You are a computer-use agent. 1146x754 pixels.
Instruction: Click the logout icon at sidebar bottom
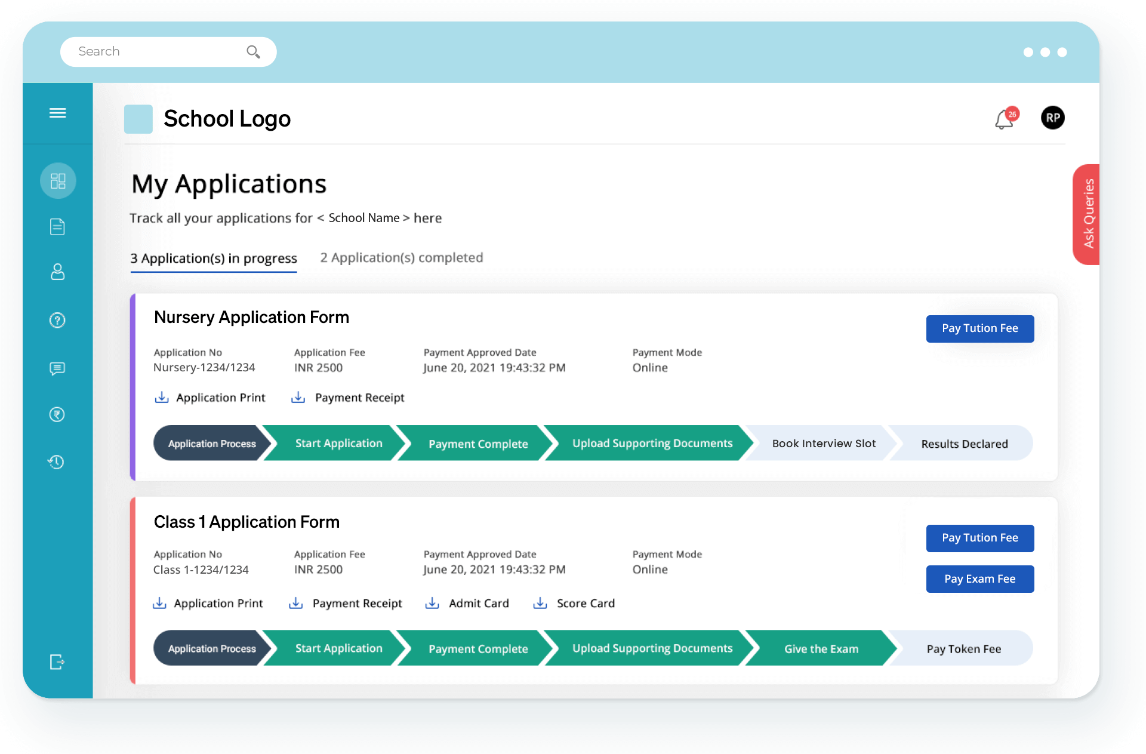tap(57, 662)
